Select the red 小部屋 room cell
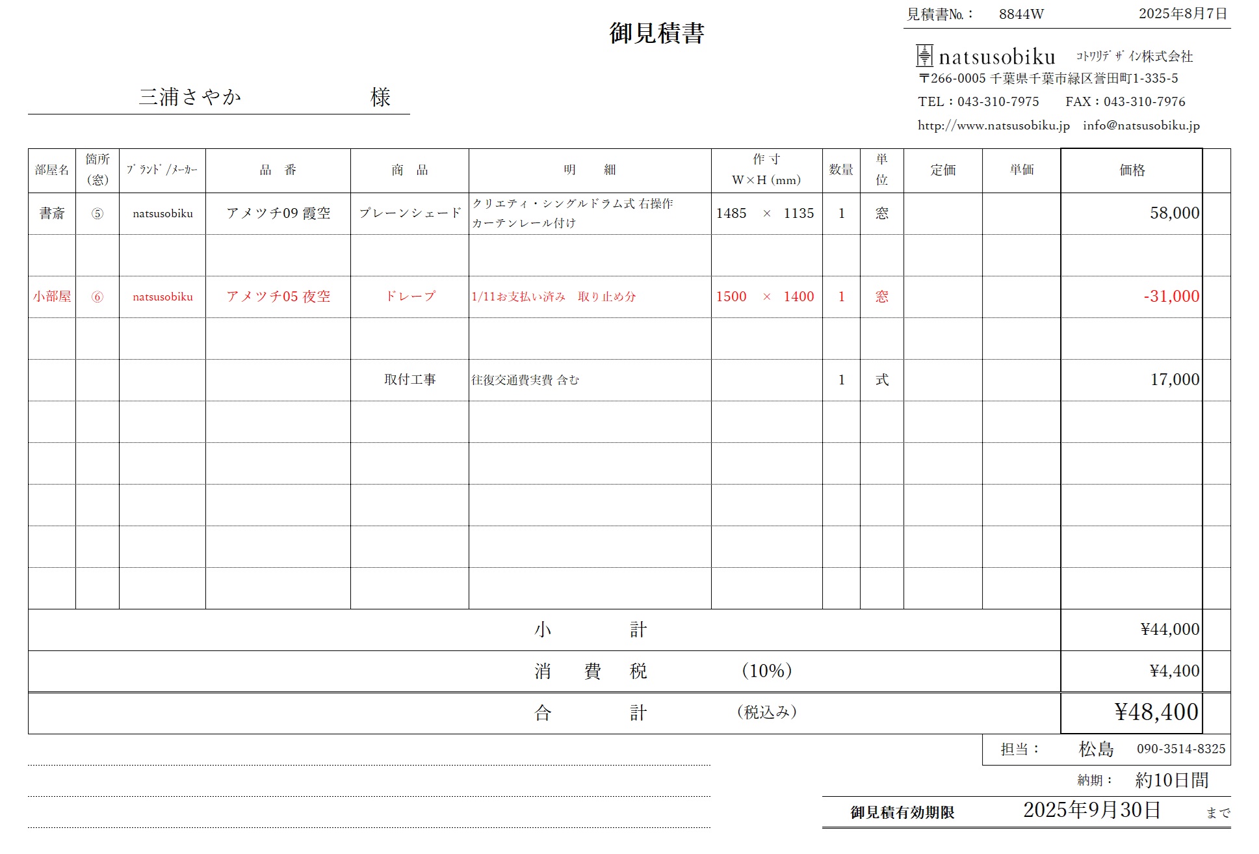Viewport: 1259px width, 854px height. click(52, 297)
